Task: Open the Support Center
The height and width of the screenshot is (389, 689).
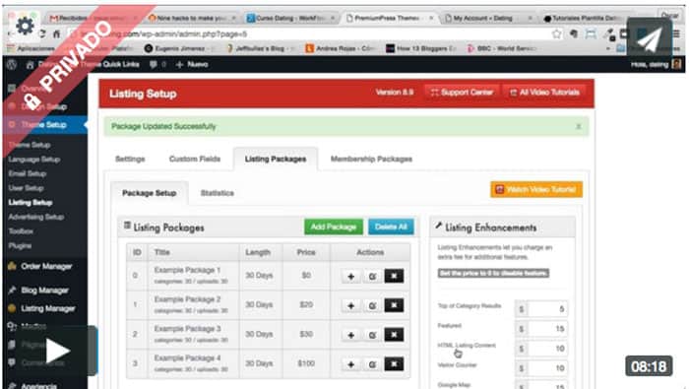Action: (462, 93)
